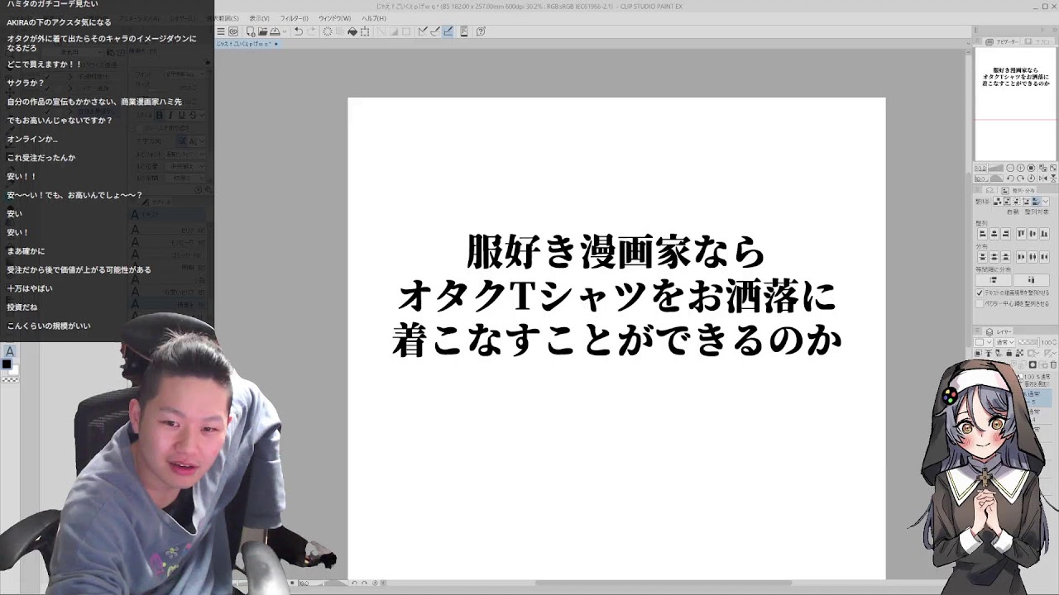
Task: Click the Open file icon
Action: pyautogui.click(x=262, y=31)
